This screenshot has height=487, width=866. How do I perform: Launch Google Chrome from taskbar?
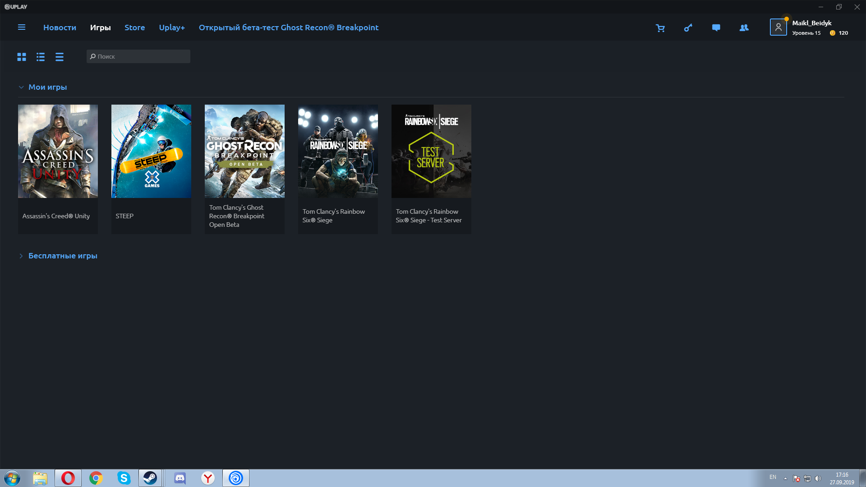[x=96, y=478]
